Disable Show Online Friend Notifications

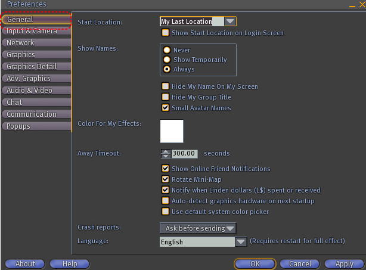tap(165, 168)
